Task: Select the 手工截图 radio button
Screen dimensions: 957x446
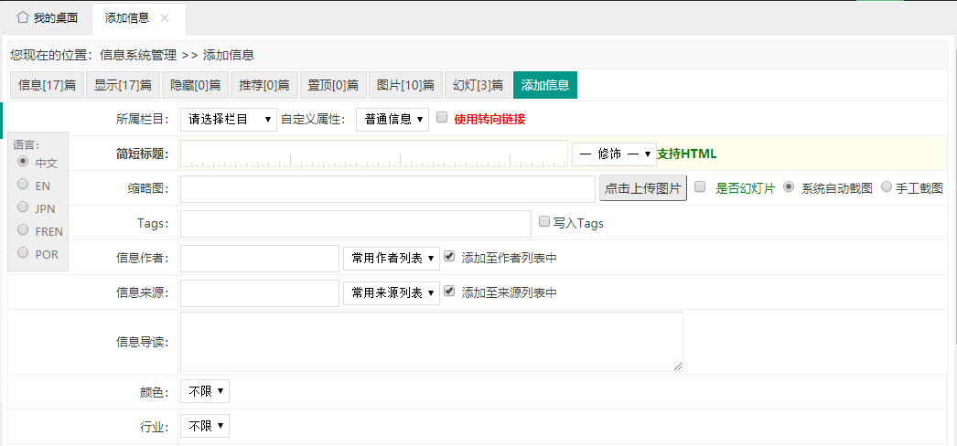Action: 886,187
